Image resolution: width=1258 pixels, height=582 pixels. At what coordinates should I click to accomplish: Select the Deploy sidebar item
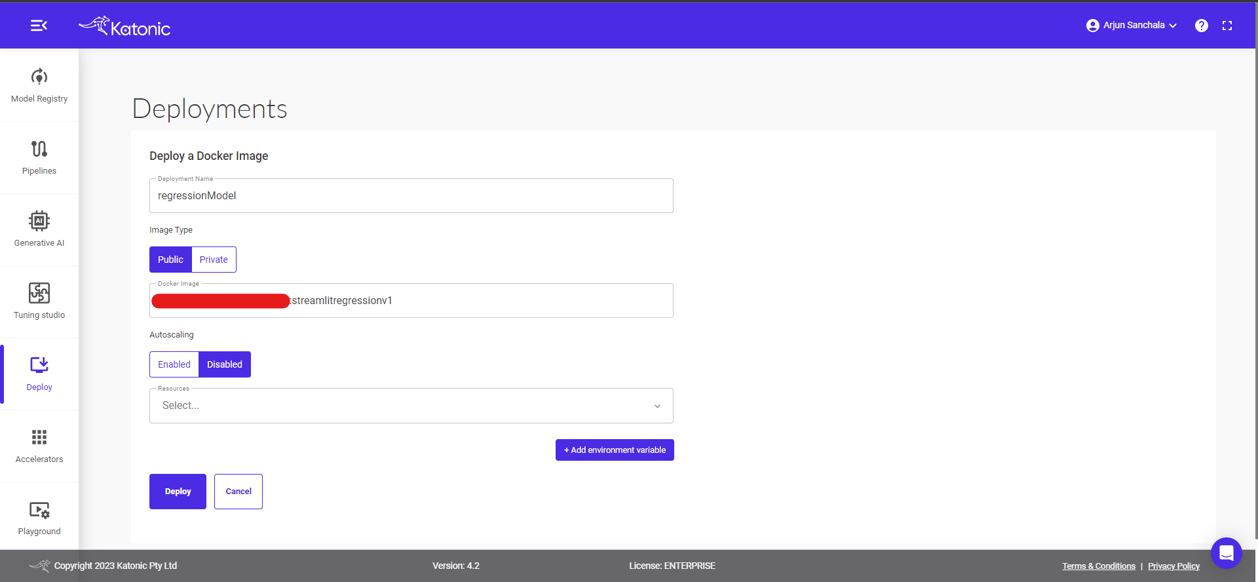[x=39, y=374]
